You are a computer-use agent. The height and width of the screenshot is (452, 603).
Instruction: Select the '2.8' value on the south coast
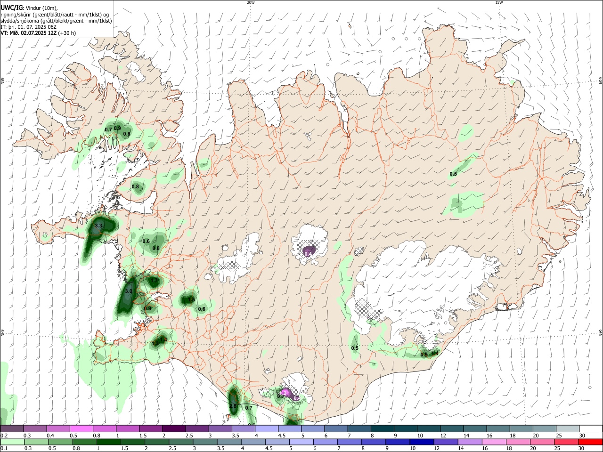point(233,406)
